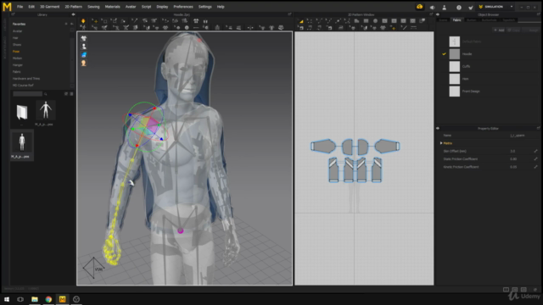Image resolution: width=543 pixels, height=305 pixels.
Task: Click the Name value field in Property Editor
Action: tap(518, 136)
